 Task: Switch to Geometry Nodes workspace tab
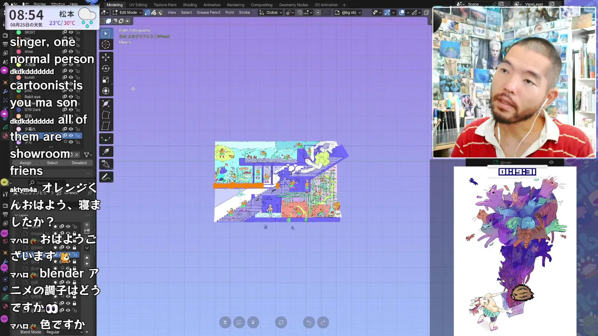coord(293,5)
